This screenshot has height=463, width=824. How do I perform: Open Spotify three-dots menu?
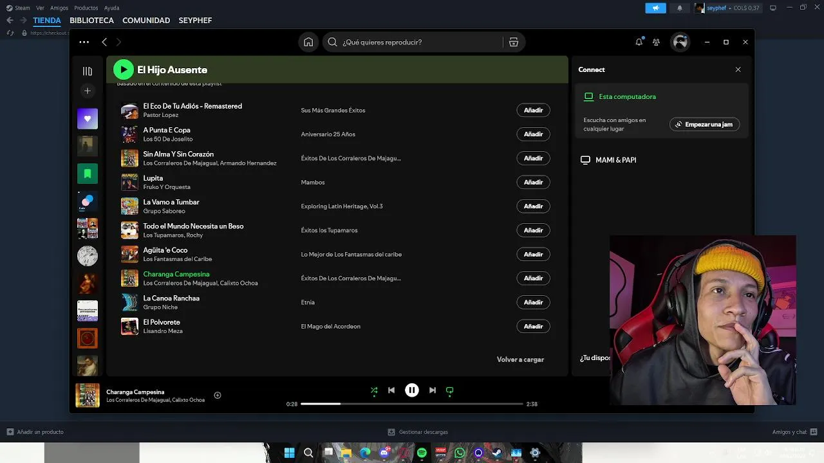click(84, 42)
